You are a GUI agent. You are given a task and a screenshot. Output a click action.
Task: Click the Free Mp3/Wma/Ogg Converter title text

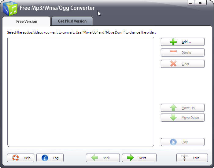(57, 8)
